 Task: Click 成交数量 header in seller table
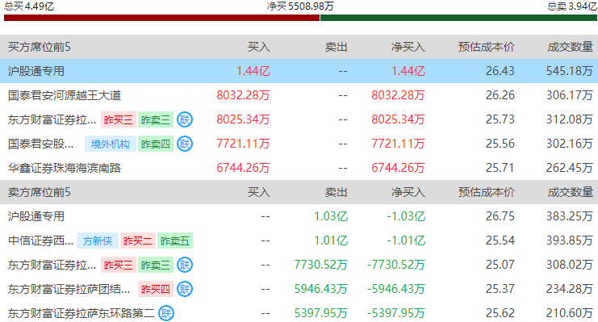click(x=571, y=192)
